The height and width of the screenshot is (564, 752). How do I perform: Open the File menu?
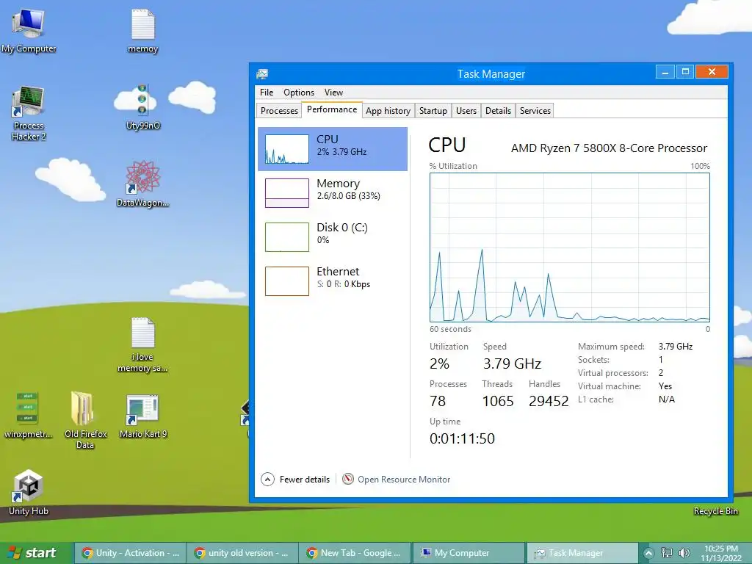[267, 93]
